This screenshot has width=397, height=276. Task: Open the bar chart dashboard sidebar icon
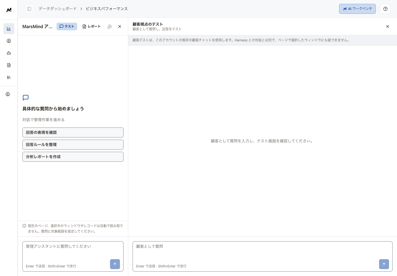pyautogui.click(x=9, y=29)
